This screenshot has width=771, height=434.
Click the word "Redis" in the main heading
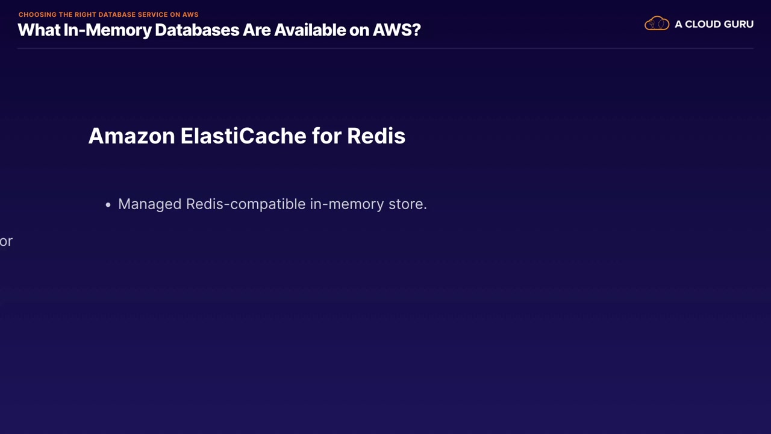(376, 136)
